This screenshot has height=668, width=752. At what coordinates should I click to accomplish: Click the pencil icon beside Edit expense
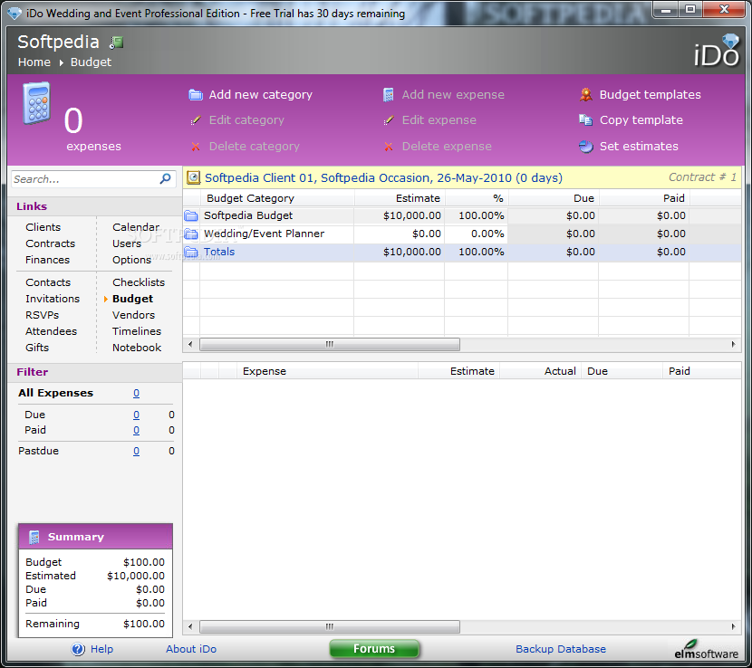(389, 120)
